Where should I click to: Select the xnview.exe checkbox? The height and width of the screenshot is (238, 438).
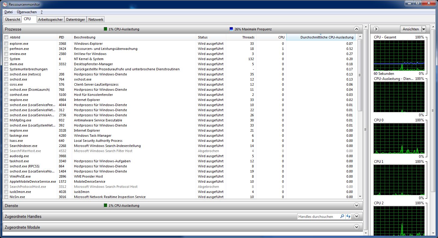coord(6,54)
